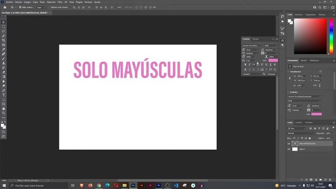This screenshot has width=336, height=189.
Task: Click Windows Start button
Action: (x=4, y=185)
